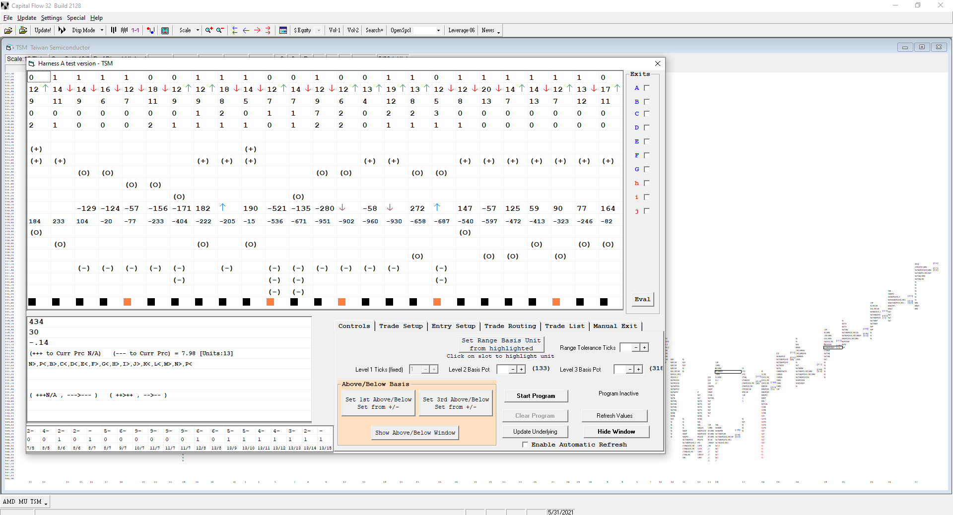Open the Settings menu
Image resolution: width=953 pixels, height=515 pixels.
click(x=51, y=18)
